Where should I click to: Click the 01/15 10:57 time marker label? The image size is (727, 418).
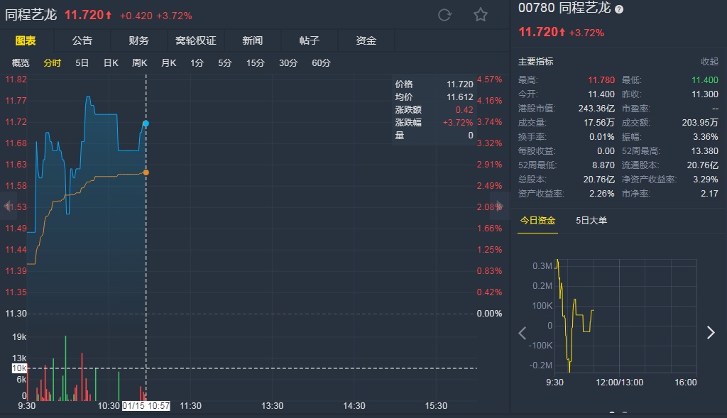tap(146, 406)
